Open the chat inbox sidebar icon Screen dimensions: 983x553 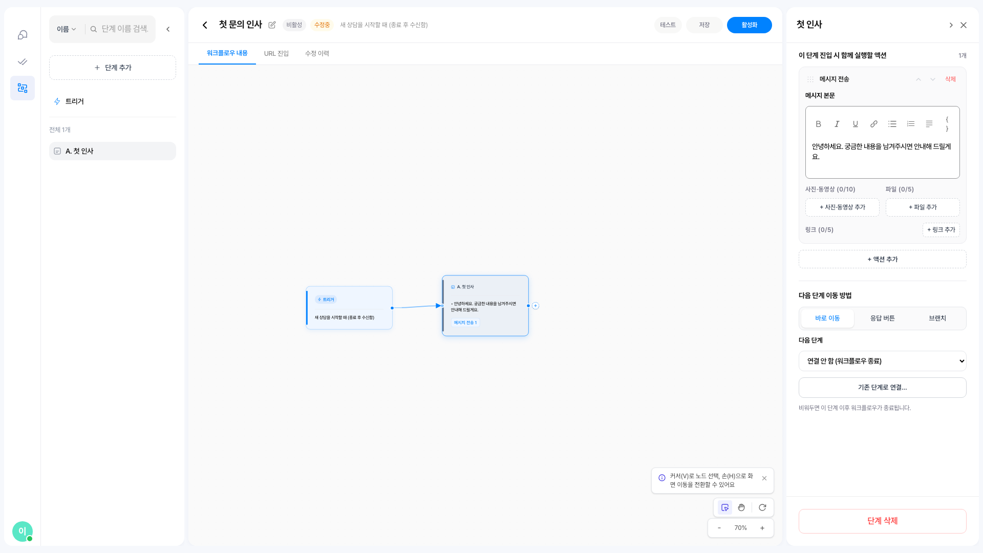coord(23,35)
